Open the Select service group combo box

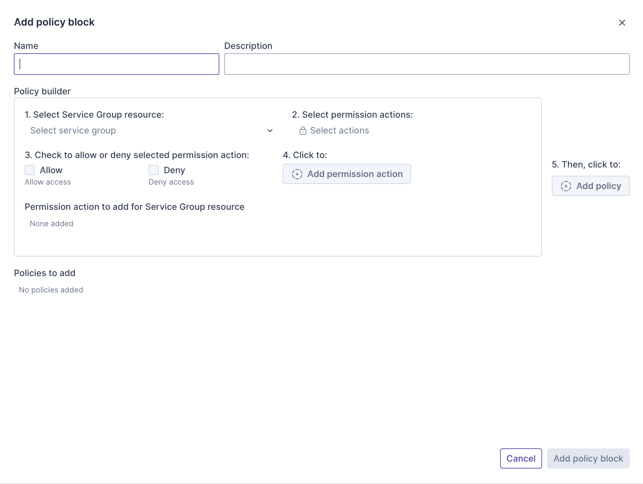pos(148,131)
